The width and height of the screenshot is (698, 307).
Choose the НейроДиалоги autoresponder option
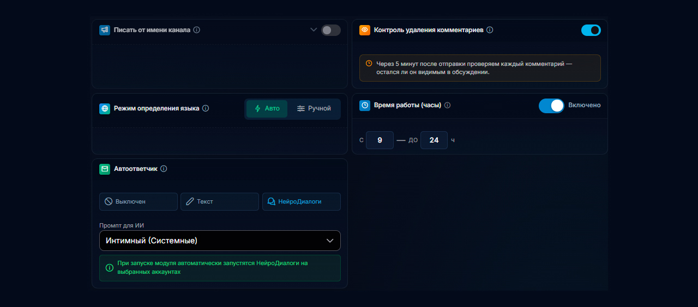point(302,201)
